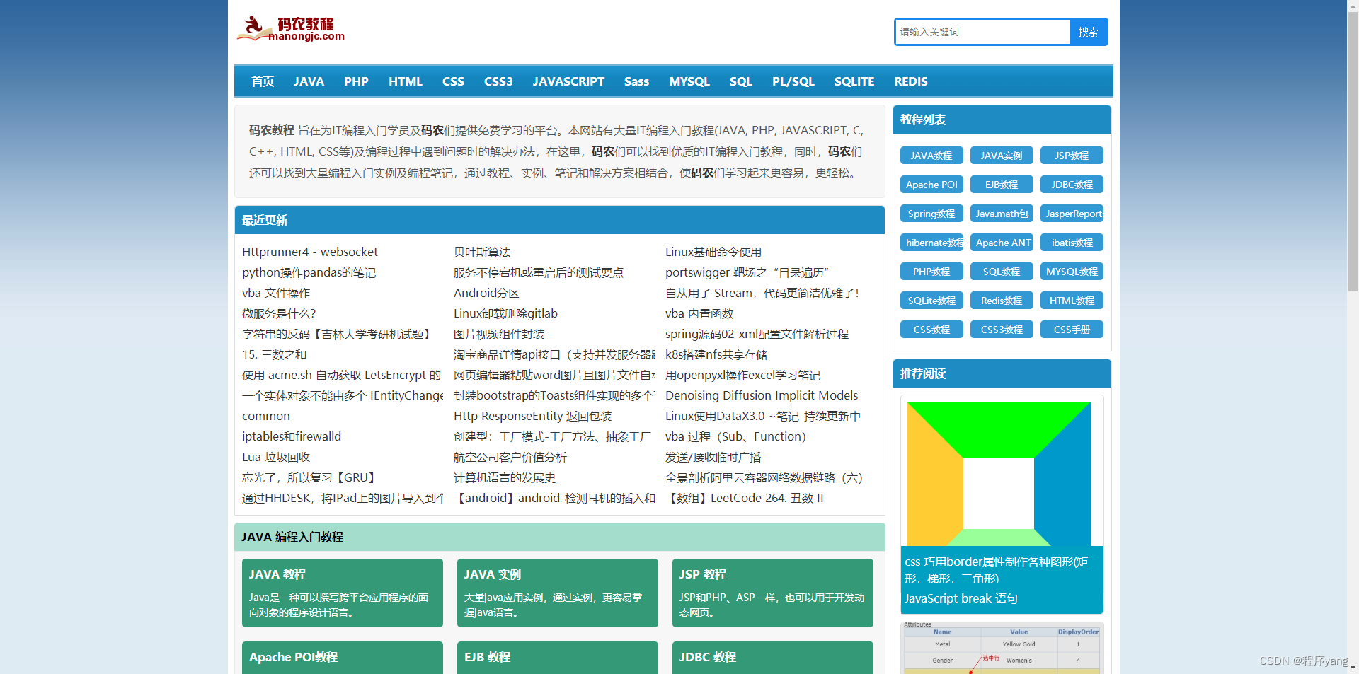The height and width of the screenshot is (674, 1359).
Task: Open the Android分区 article link
Action: coord(486,293)
